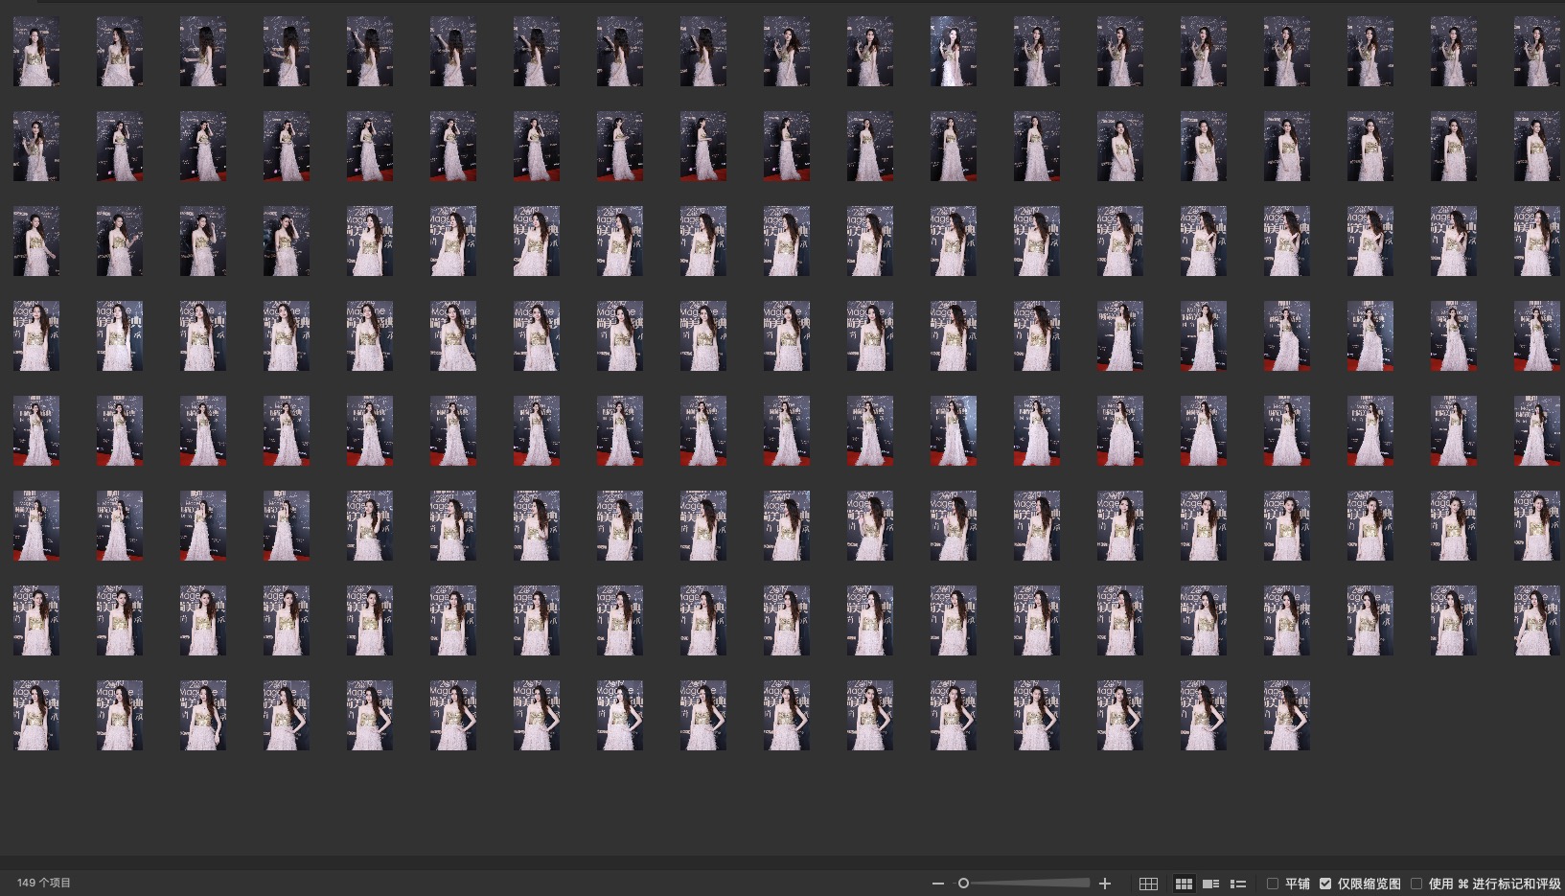Image resolution: width=1565 pixels, height=896 pixels.
Task: Enable 使用 ⌘ 进行标记和评级 checkbox
Action: point(1416,884)
